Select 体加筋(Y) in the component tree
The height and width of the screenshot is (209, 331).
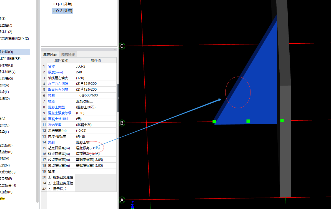[8, 72]
